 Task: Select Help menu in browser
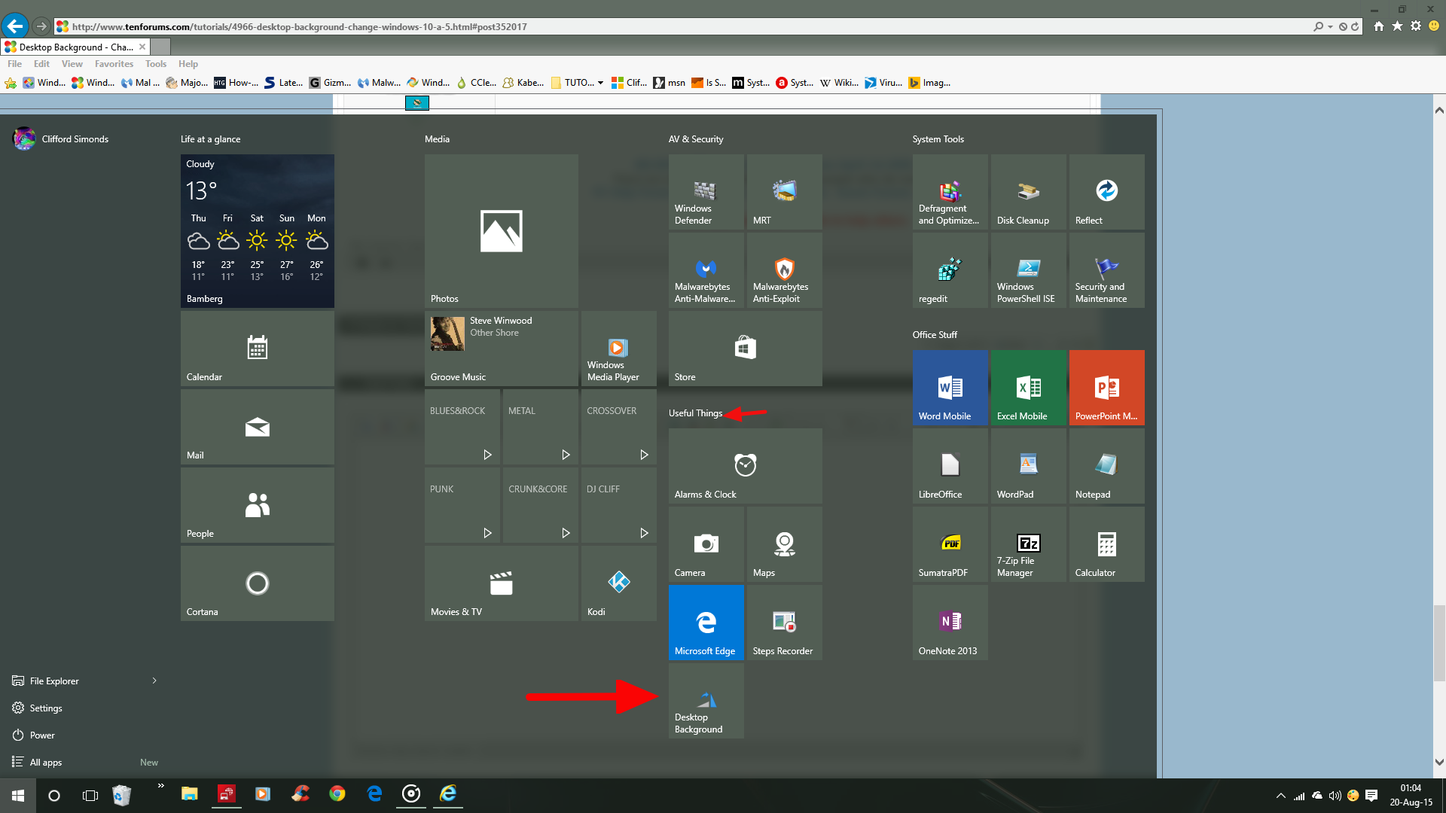pos(188,63)
